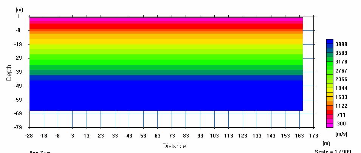
Task: Click distance axis value 143
Action: (x=271, y=136)
